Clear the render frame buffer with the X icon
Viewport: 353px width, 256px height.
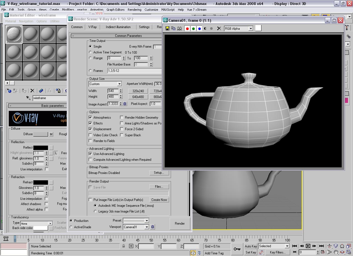[219, 28]
